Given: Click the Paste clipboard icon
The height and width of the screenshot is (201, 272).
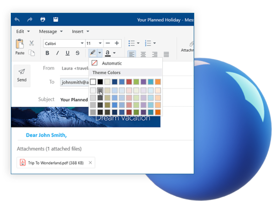Looking at the screenshot, I should point(20,44).
